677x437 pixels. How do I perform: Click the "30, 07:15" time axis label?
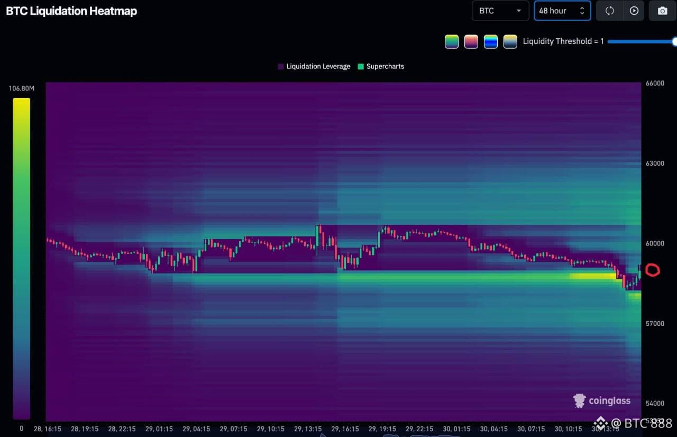click(x=531, y=429)
